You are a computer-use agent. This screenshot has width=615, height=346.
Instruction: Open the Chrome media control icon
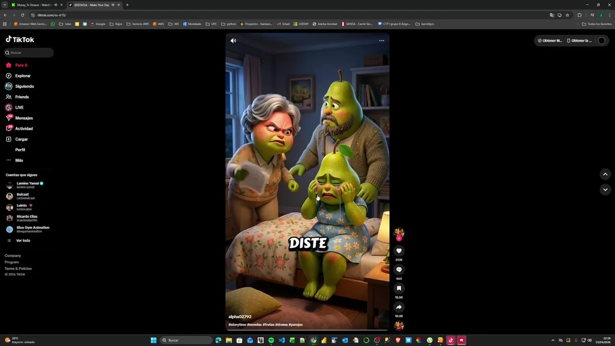[592, 15]
